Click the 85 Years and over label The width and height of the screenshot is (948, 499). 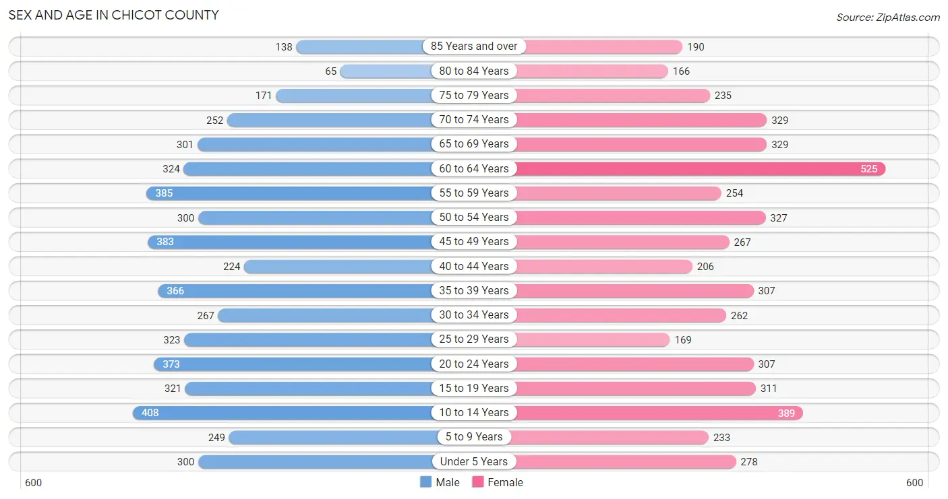pyautogui.click(x=474, y=46)
